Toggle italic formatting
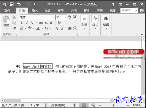 27,23
